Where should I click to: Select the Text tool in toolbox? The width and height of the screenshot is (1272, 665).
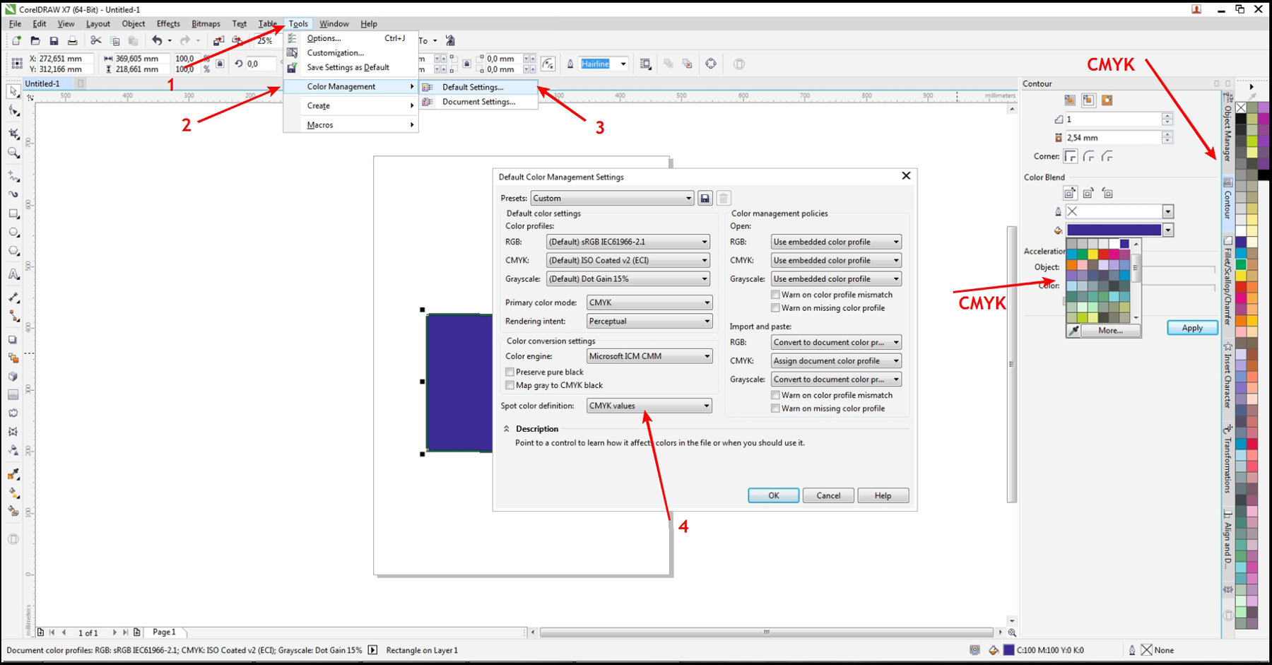tap(13, 274)
